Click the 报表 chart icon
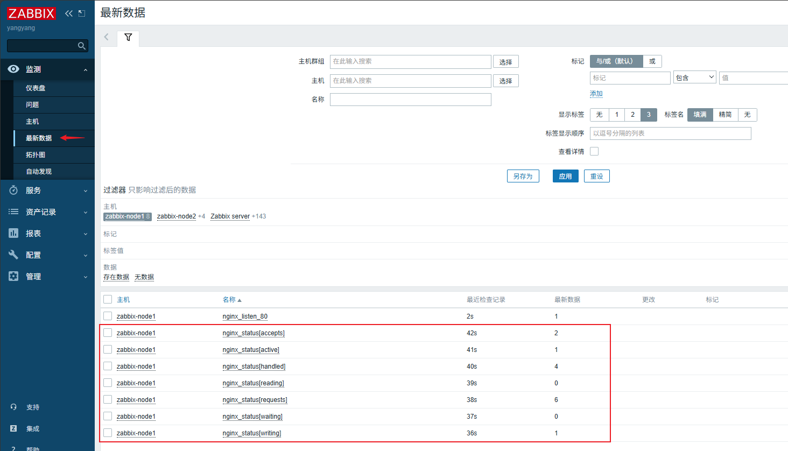Viewport: 788px width, 451px height. tap(13, 233)
